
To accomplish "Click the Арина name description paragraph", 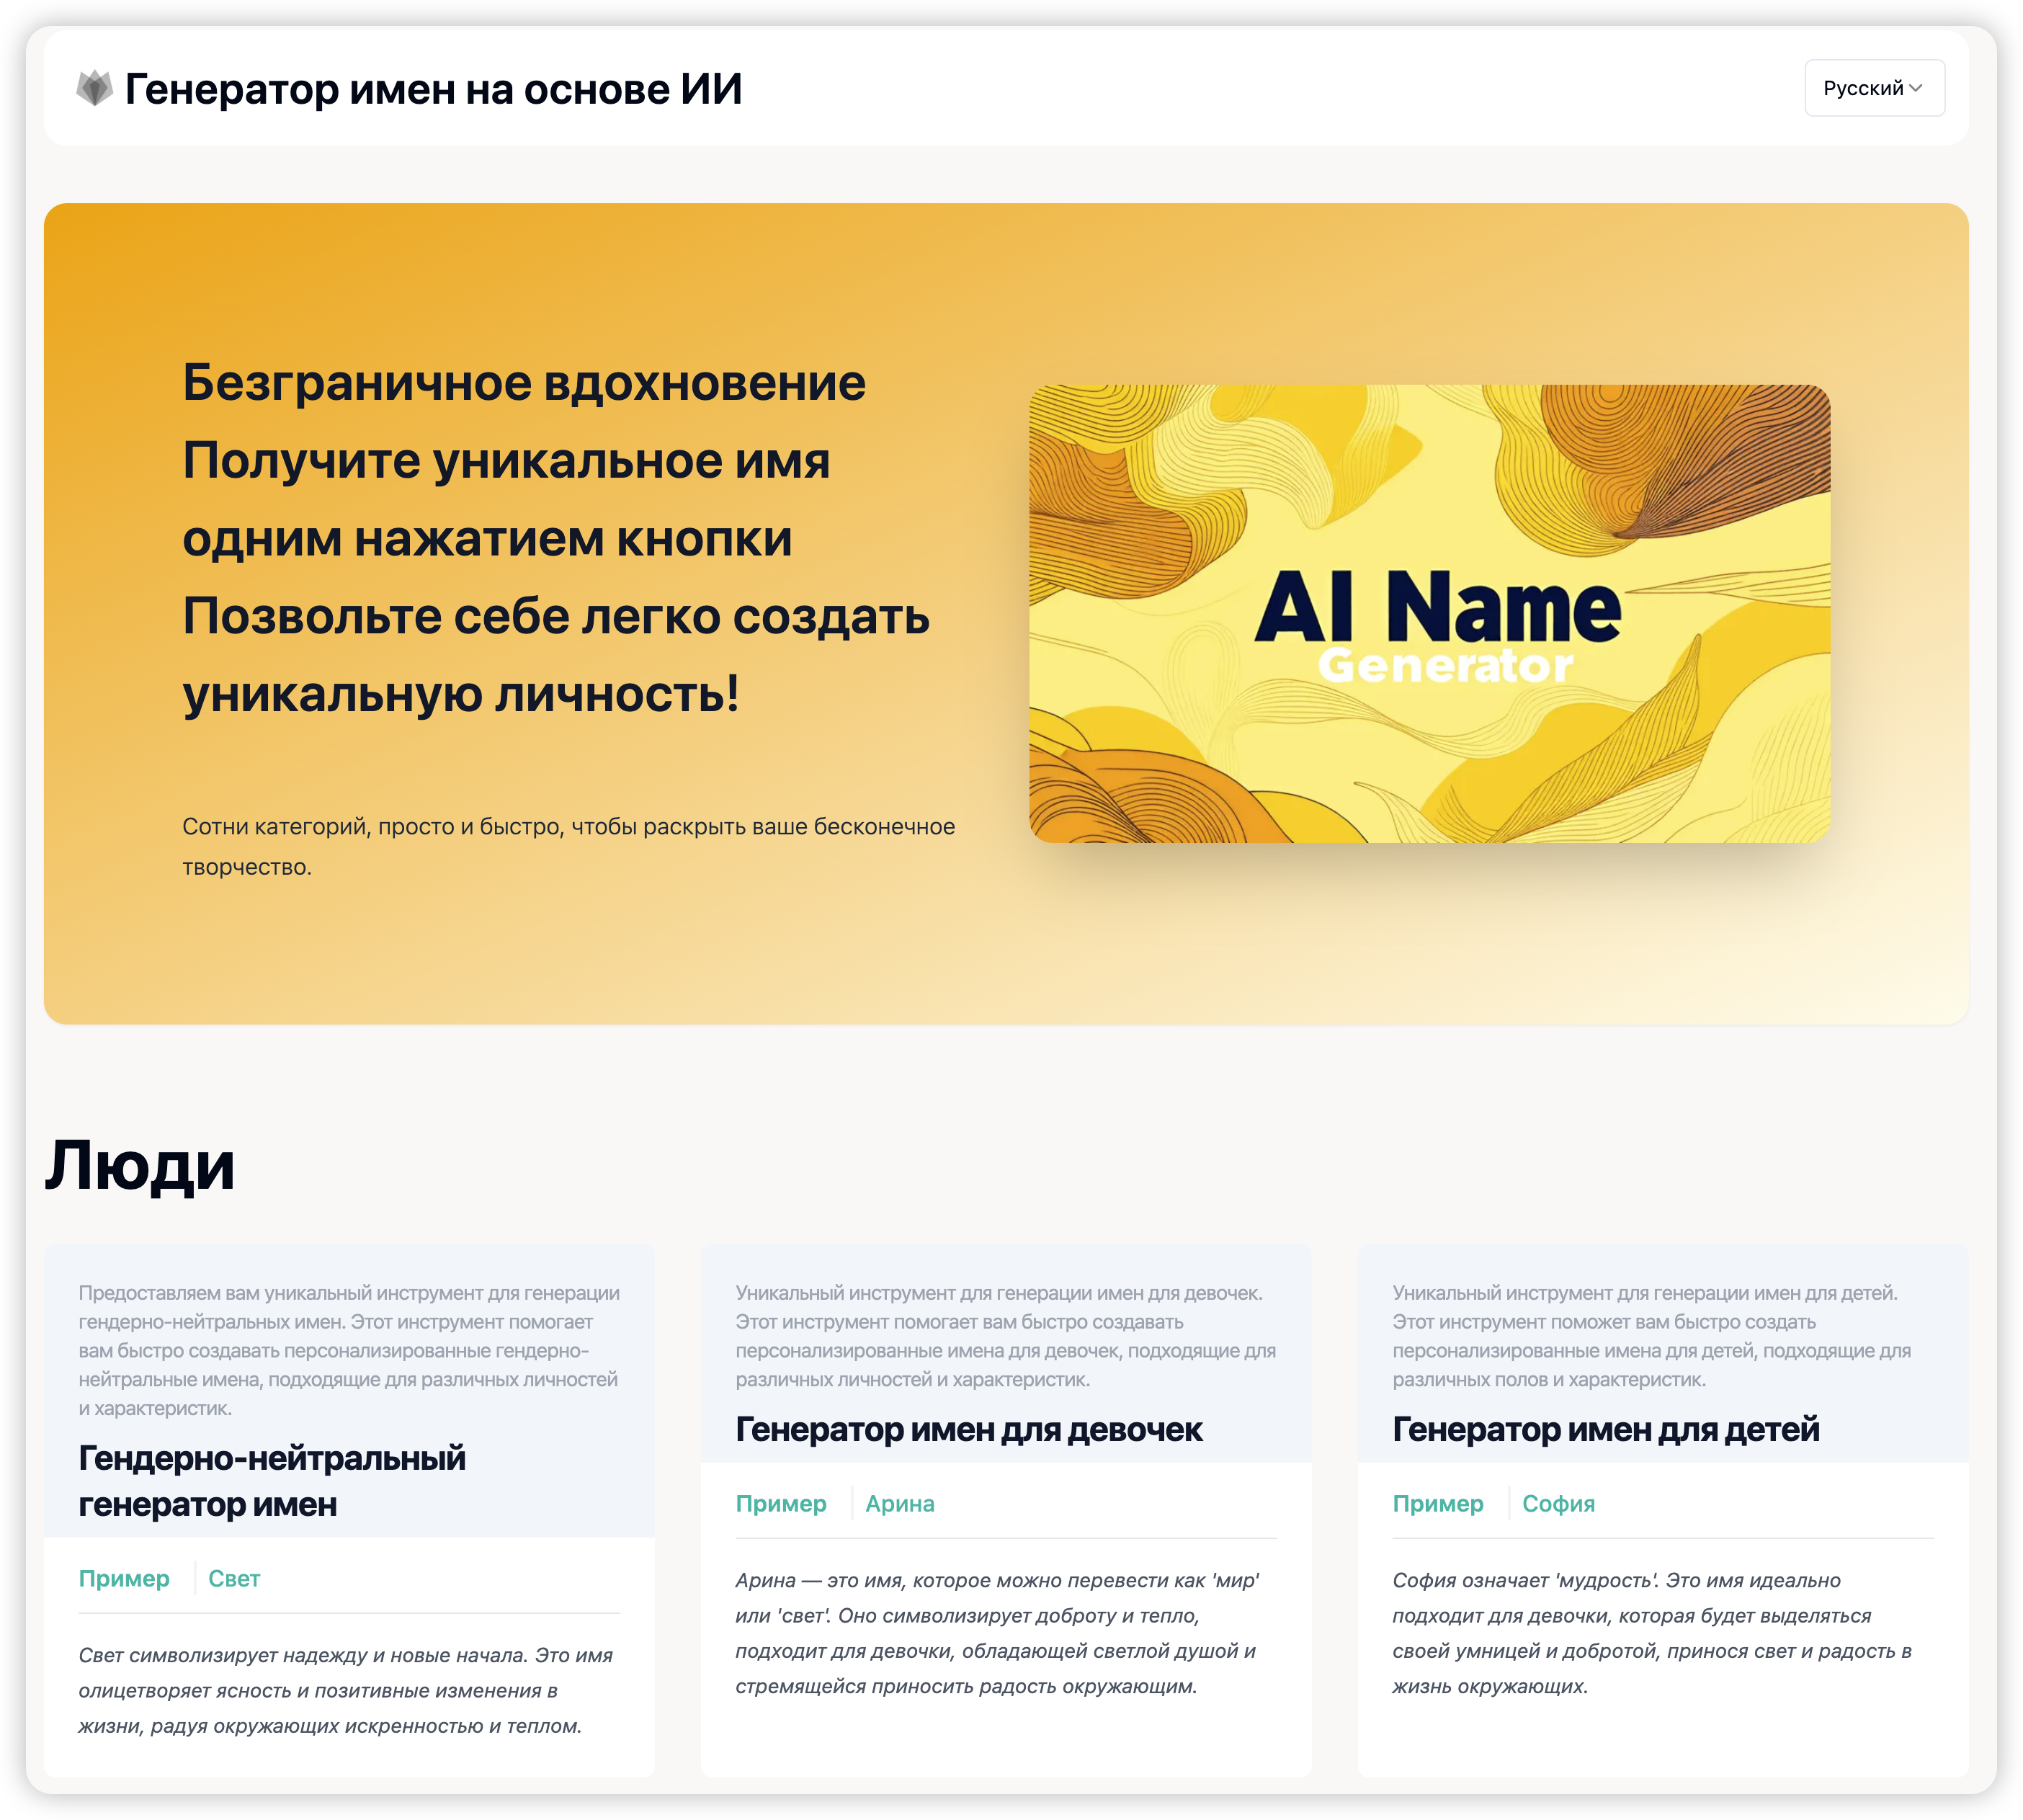I will click(x=996, y=1633).
